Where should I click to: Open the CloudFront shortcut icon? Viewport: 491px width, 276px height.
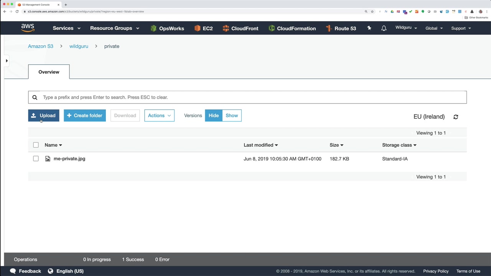(226, 28)
